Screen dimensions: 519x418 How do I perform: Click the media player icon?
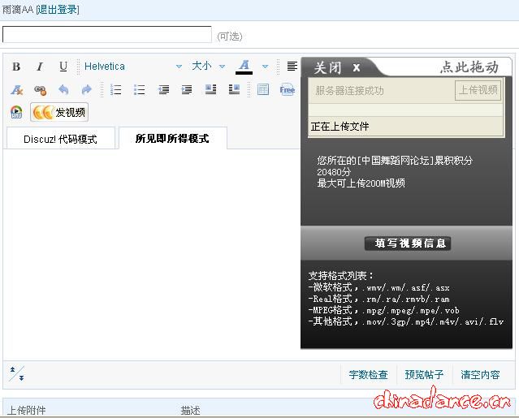tap(16, 112)
